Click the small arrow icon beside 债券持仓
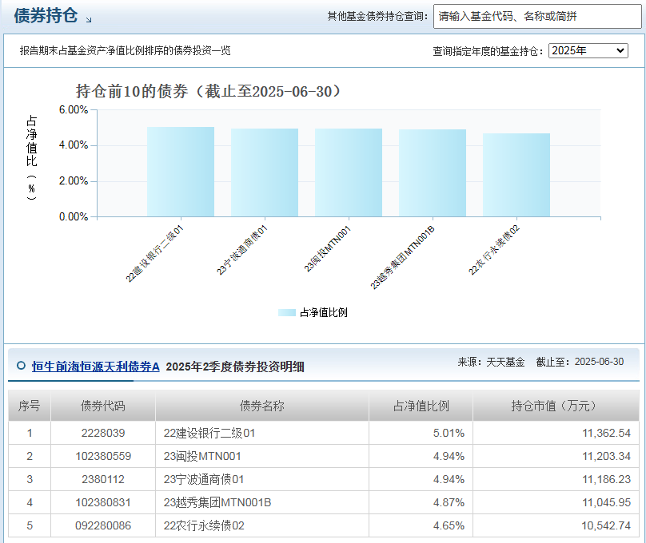The width and height of the screenshot is (646, 543). click(x=89, y=19)
